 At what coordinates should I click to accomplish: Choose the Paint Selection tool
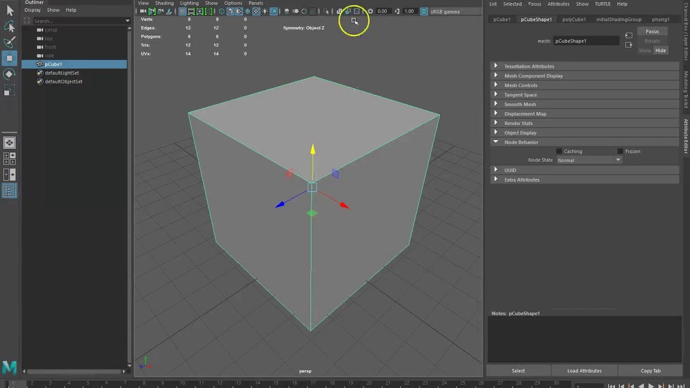tap(9, 43)
